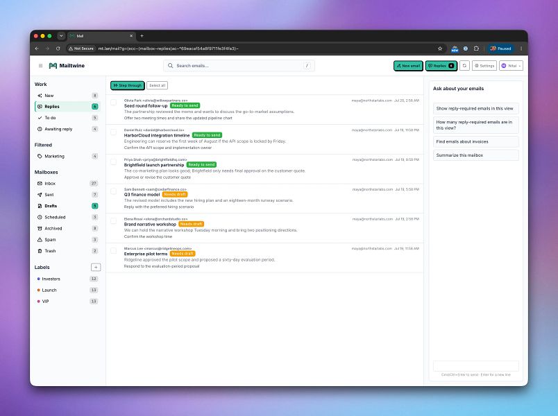The height and width of the screenshot is (416, 558).
Task: Open the Replies work view
Action: pos(67,107)
